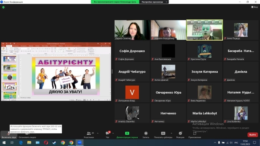Start recording with the Record icon

[146, 133]
